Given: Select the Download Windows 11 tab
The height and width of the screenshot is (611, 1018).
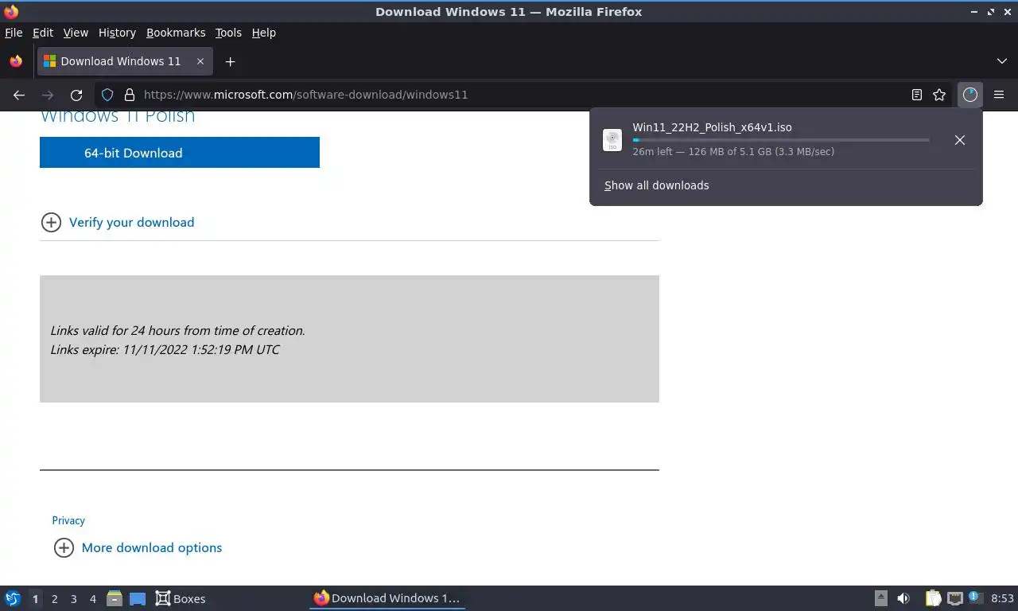Looking at the screenshot, I should (125, 61).
